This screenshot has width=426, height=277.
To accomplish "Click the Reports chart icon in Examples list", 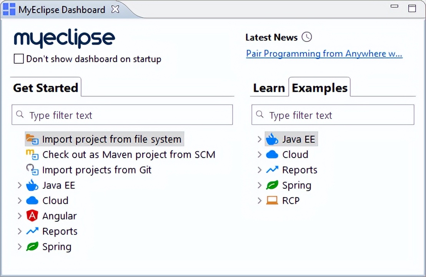I will pyautogui.click(x=272, y=170).
